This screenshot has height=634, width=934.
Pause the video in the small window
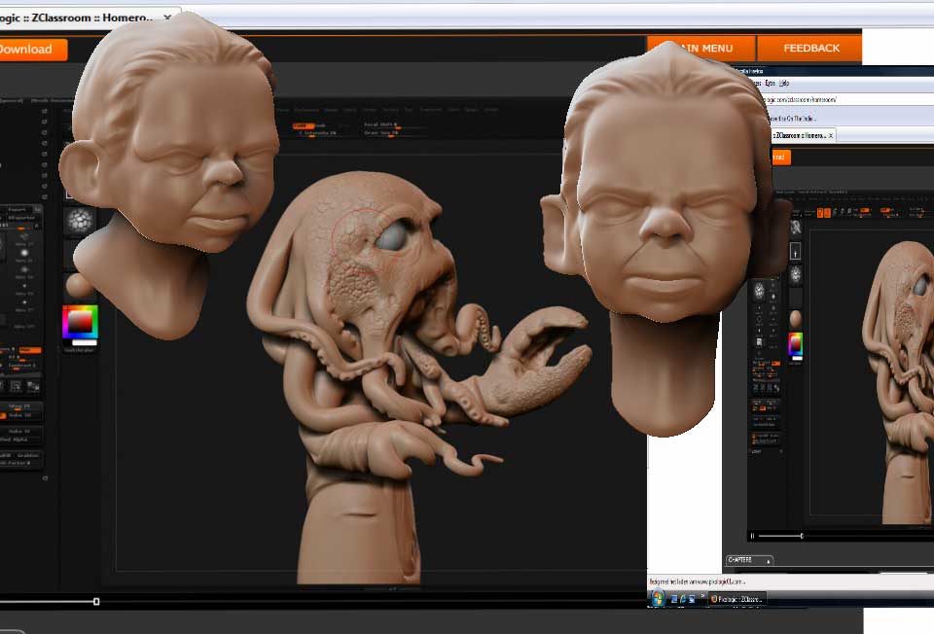pyautogui.click(x=752, y=536)
